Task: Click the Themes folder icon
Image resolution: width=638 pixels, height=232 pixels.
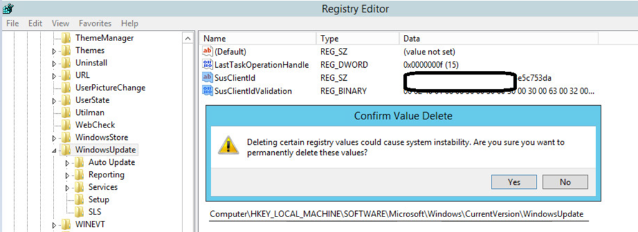Action: [x=67, y=51]
